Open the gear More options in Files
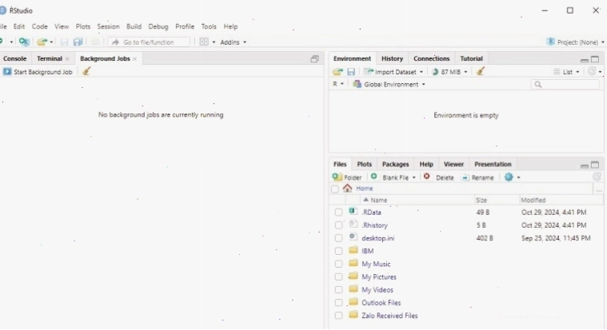Image resolution: width=607 pixels, height=330 pixels. pos(512,177)
